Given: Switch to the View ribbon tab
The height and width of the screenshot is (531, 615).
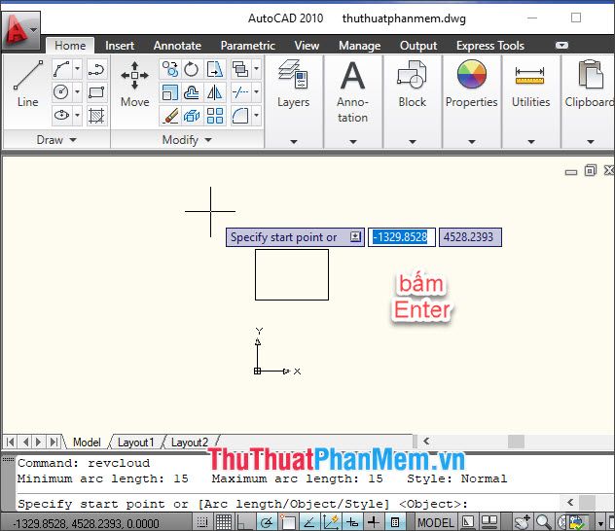Looking at the screenshot, I should tap(307, 46).
